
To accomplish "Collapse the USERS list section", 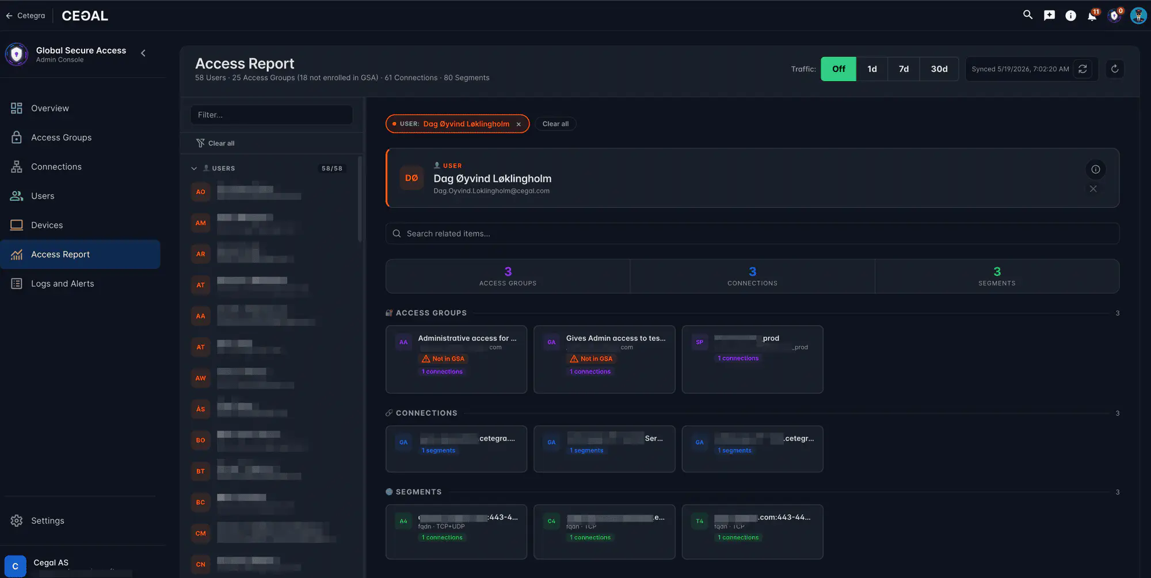I will 194,169.
